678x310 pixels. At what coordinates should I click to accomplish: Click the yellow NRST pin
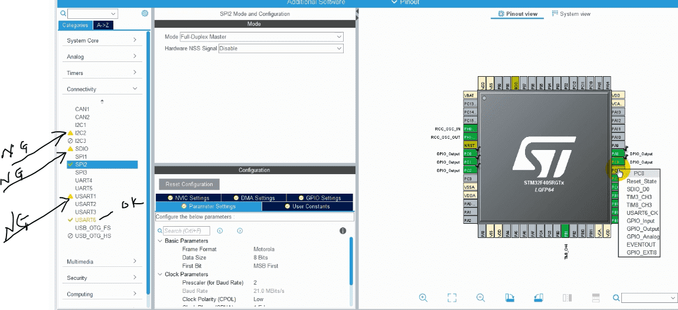[470, 145]
